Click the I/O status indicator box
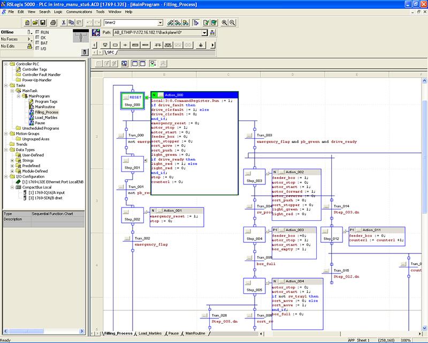 pyautogui.click(x=37, y=48)
